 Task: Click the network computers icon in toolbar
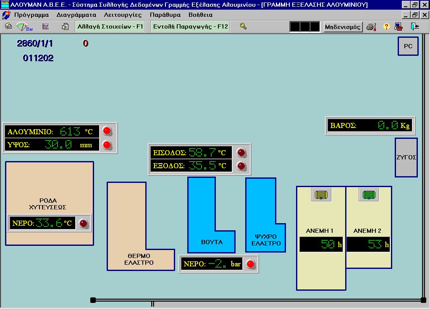click(399, 27)
